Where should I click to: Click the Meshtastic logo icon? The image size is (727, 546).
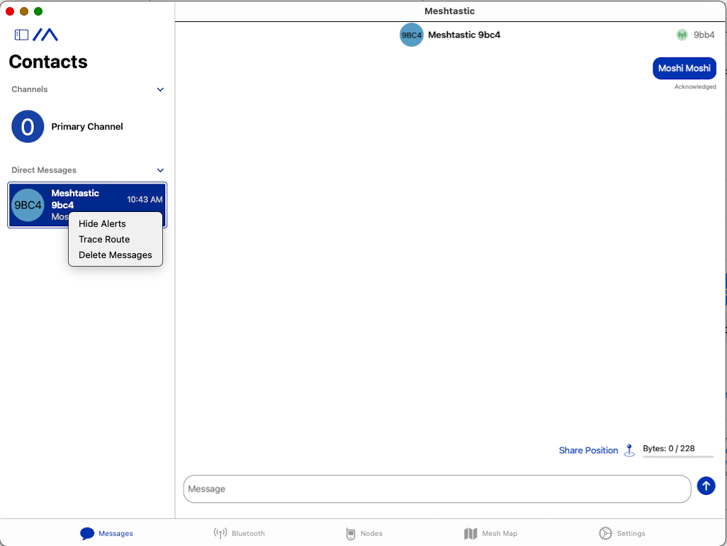click(x=45, y=35)
